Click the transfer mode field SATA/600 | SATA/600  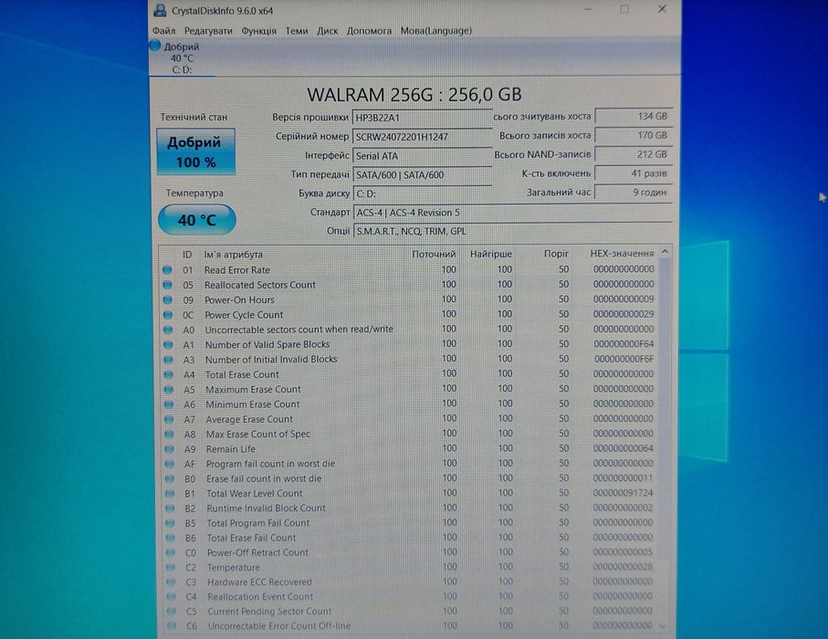tap(422, 174)
